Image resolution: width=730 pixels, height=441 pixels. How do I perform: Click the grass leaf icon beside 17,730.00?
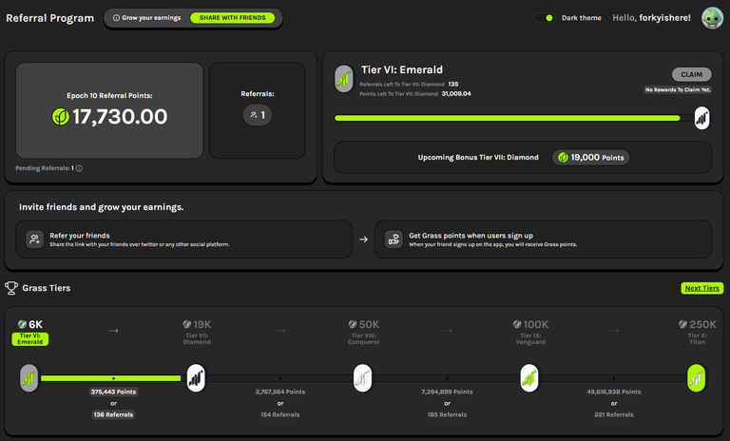(61, 116)
